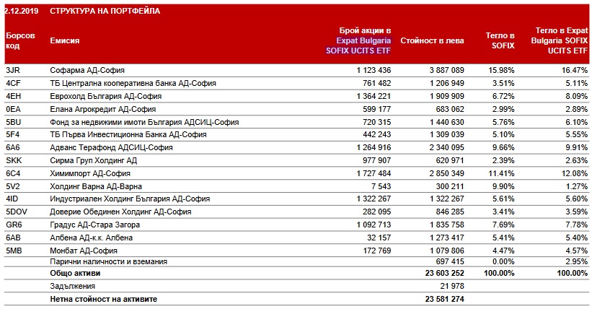Select stock code SKK
Viewport: 592px width, 309px height.
coord(14,160)
